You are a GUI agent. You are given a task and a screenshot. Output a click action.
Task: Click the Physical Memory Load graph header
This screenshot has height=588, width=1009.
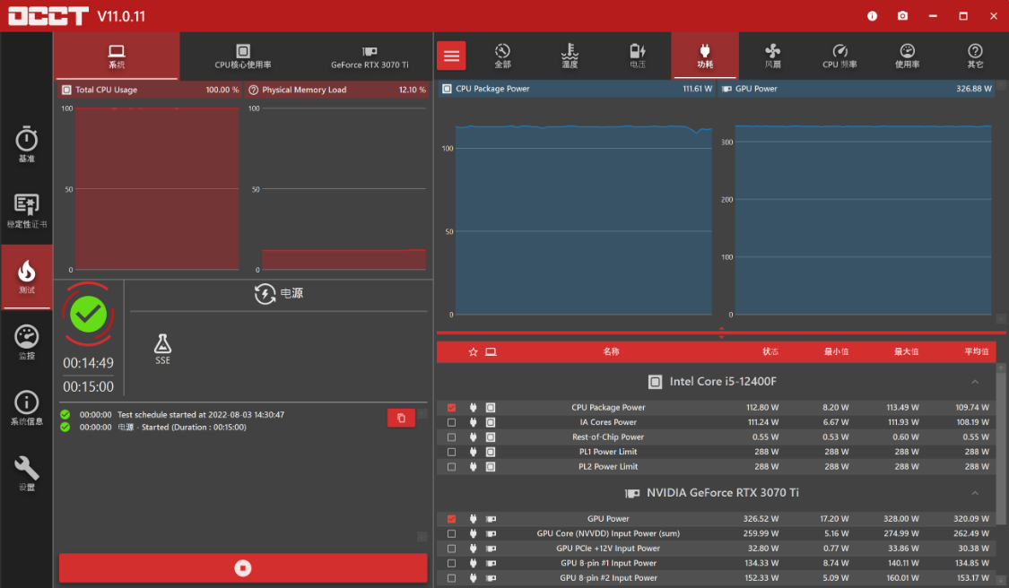(x=337, y=90)
